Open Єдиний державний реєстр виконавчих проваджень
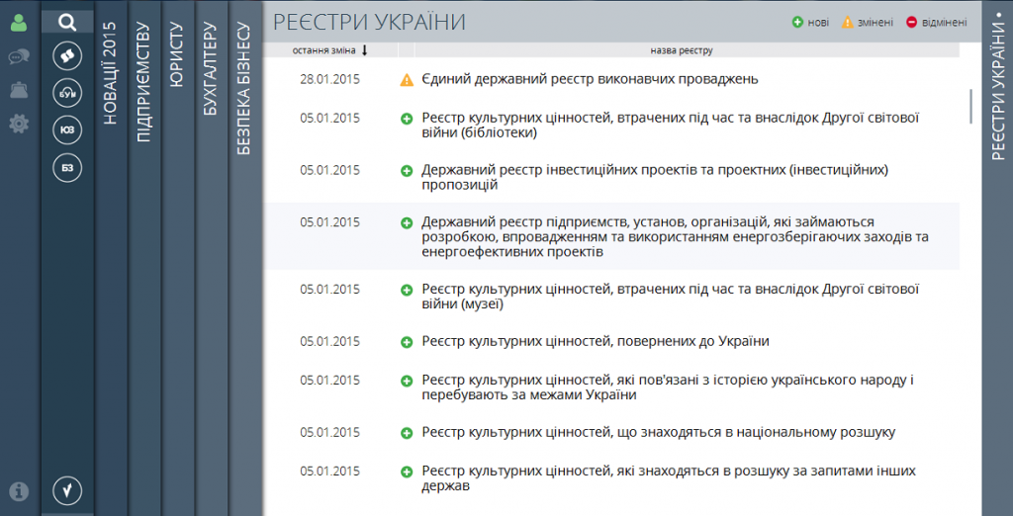The image size is (1013, 516). (590, 80)
